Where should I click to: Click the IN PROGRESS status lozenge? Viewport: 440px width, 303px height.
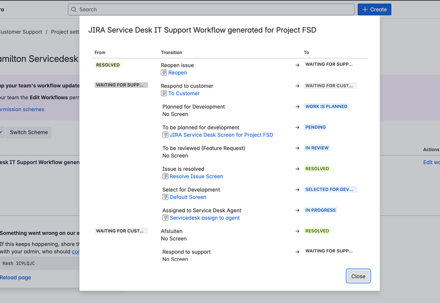click(x=320, y=210)
